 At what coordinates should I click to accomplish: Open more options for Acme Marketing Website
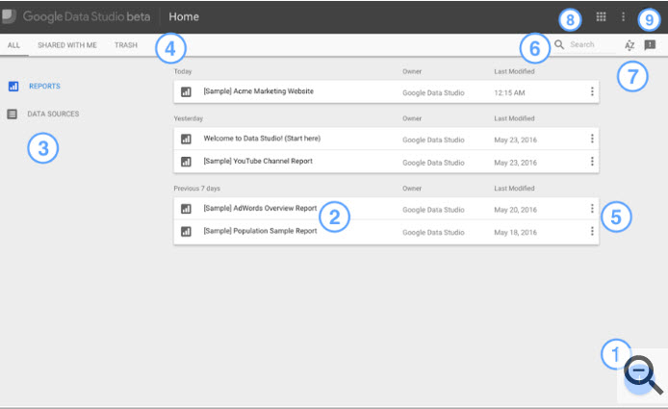[592, 91]
